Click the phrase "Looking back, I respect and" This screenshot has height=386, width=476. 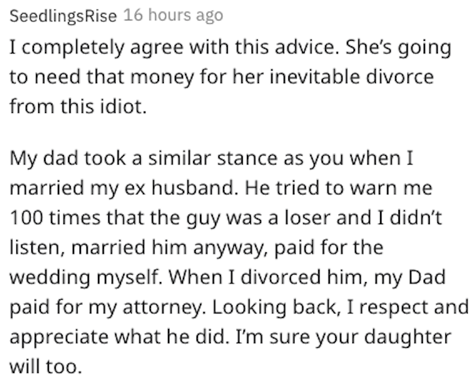(x=340, y=307)
